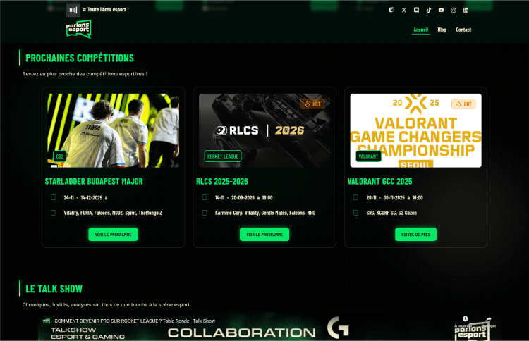Open the Starladder Budapest Major card image

pos(113,130)
